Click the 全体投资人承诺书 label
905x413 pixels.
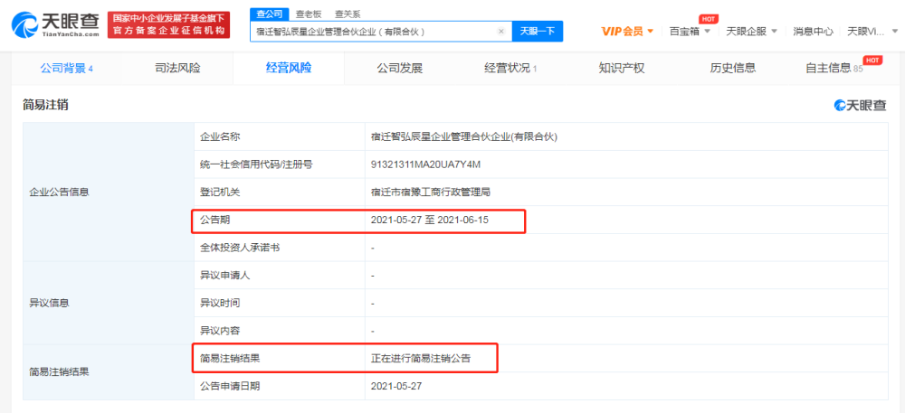tap(240, 248)
